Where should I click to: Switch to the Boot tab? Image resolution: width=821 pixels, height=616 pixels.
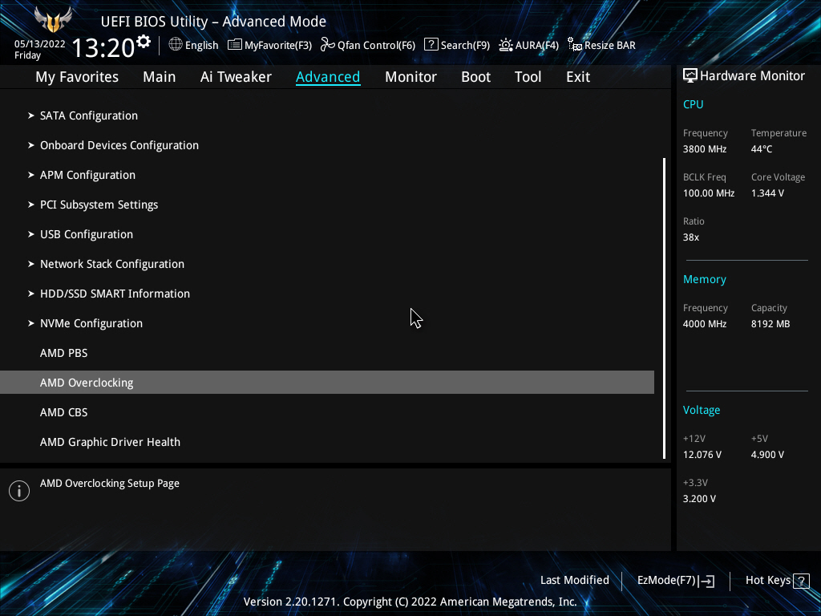475,77
